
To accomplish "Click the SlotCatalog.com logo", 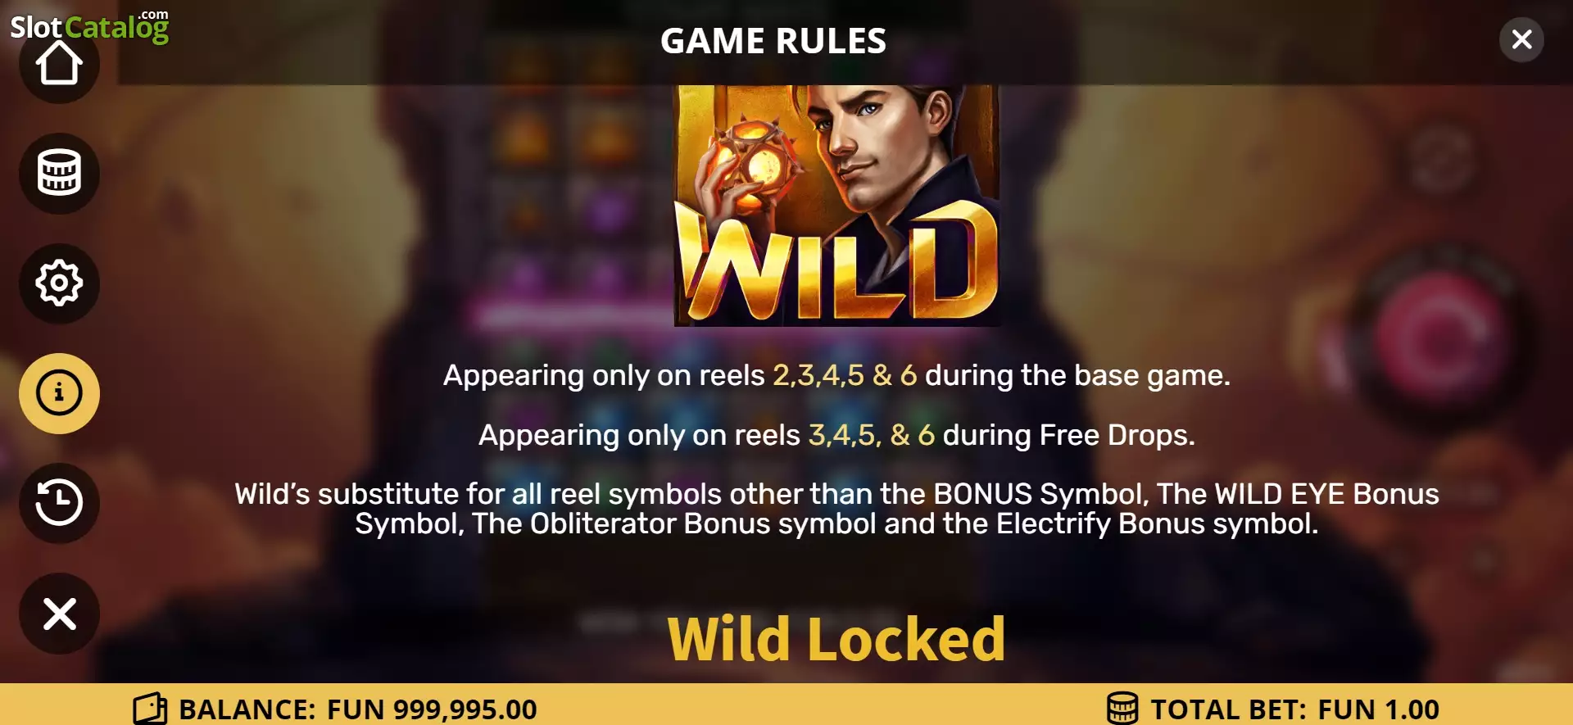I will 89,26.
